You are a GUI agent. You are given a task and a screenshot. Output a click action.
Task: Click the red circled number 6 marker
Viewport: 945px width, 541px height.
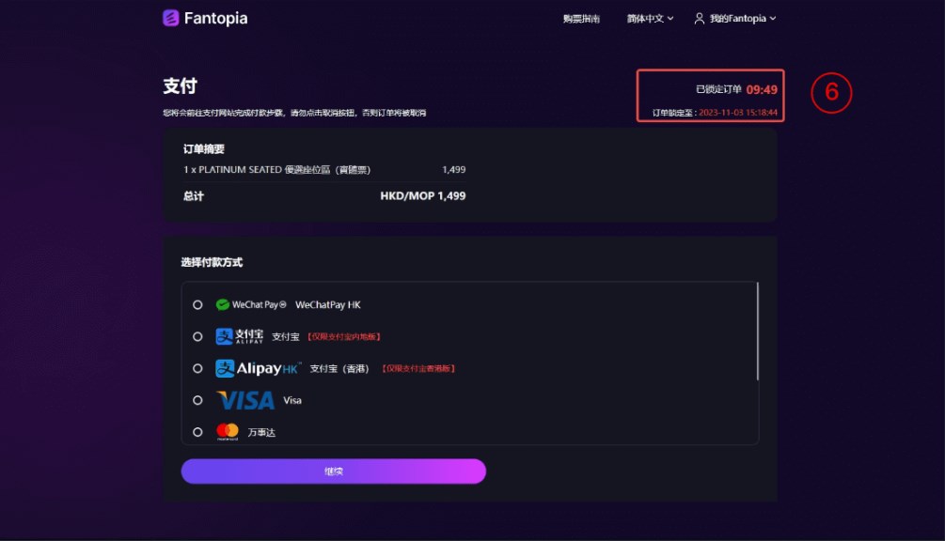831,94
